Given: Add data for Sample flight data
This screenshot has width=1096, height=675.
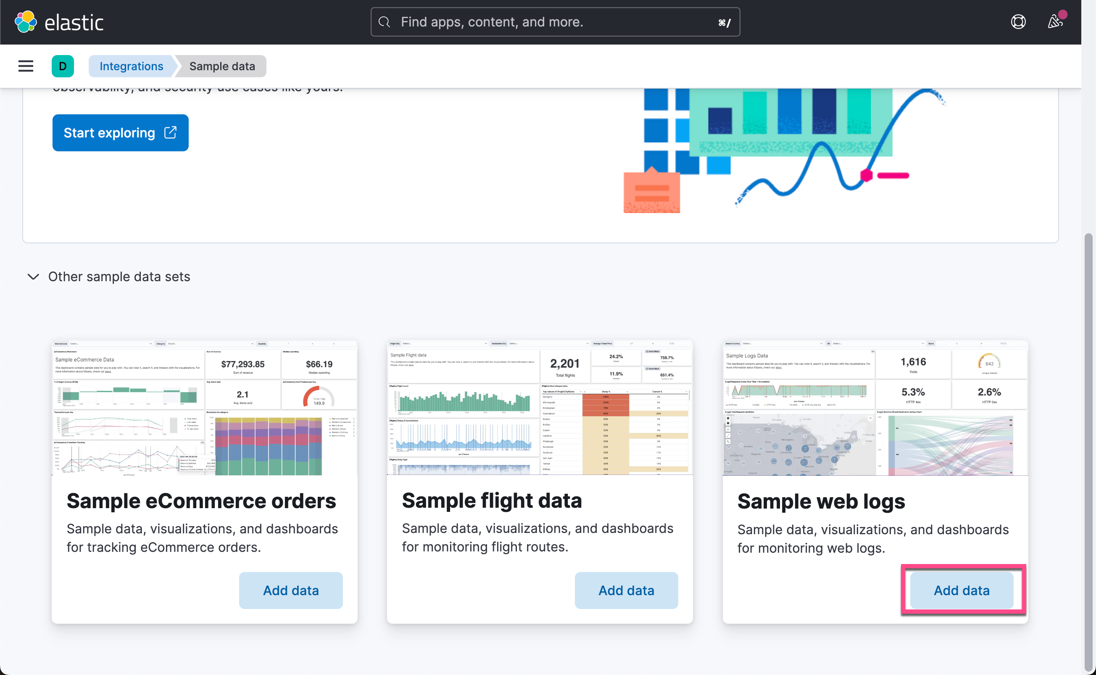Looking at the screenshot, I should click(x=626, y=590).
